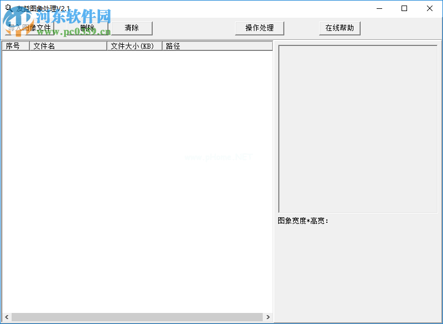Viewport: 443px width, 324px height.
Task: Click the app icon in title bar
Action: 8,8
